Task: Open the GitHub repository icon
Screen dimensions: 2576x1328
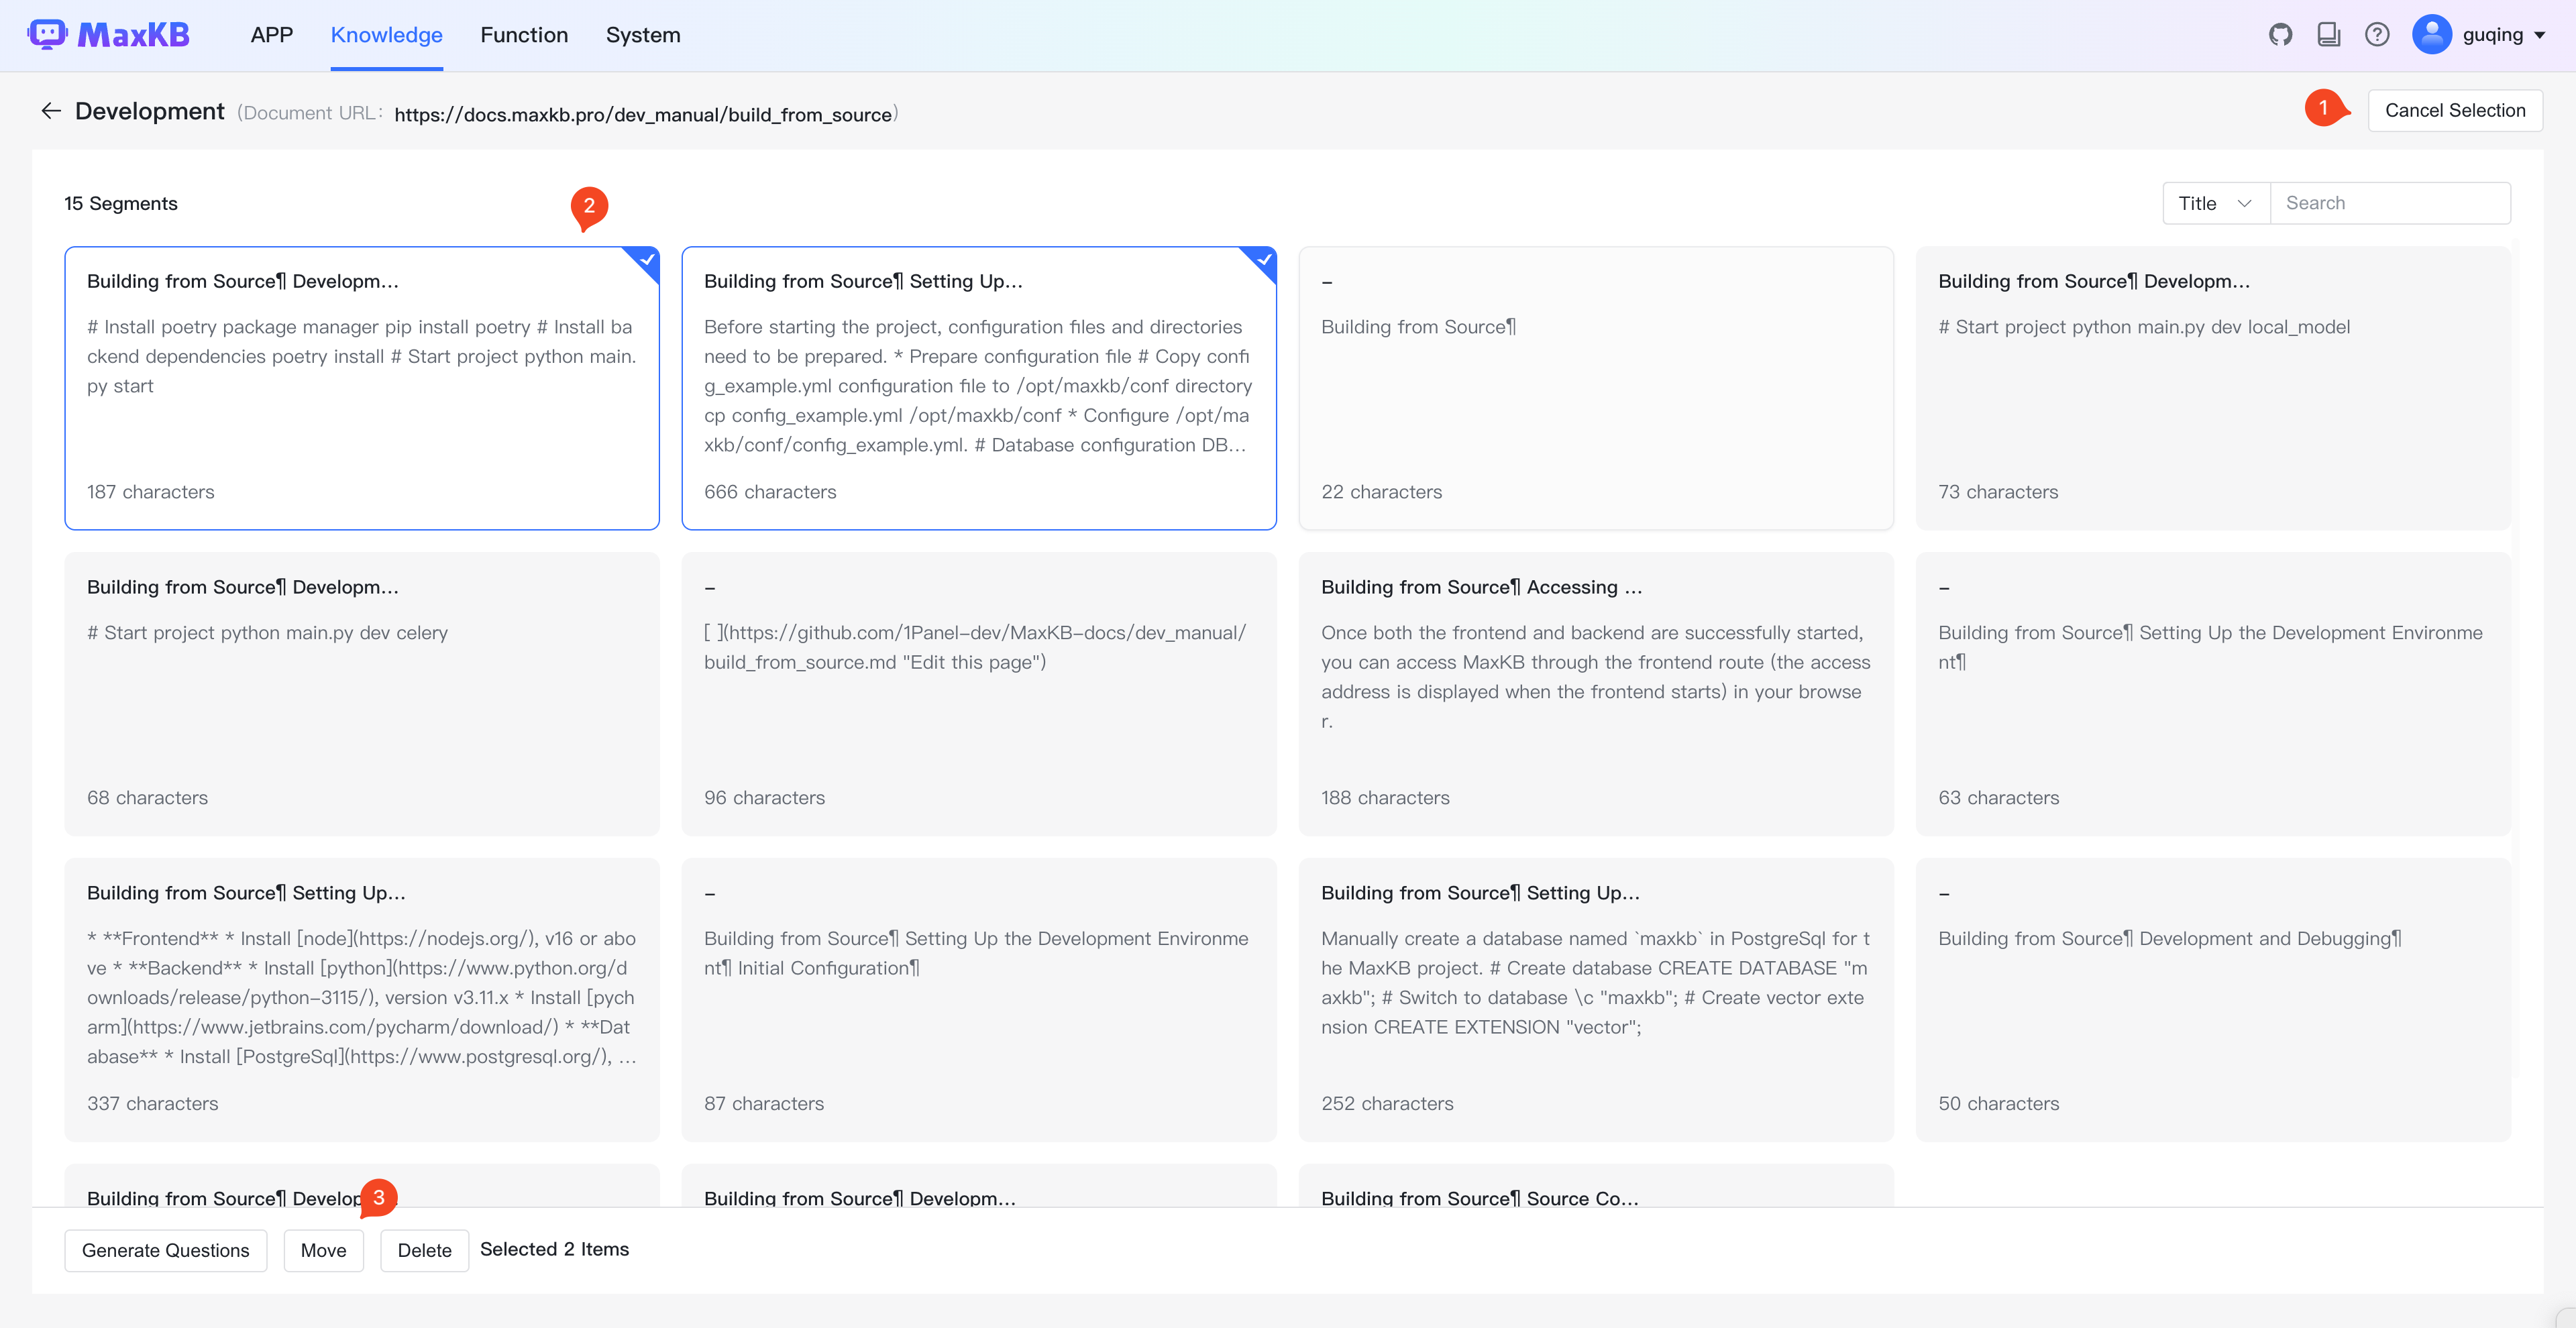Action: pos(2280,35)
